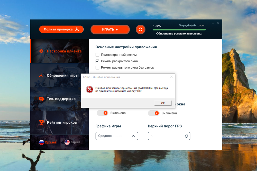Screen dimensions: 257x171
Task: Click the gear icon beside Настройка клиента
Action: coord(41,51)
